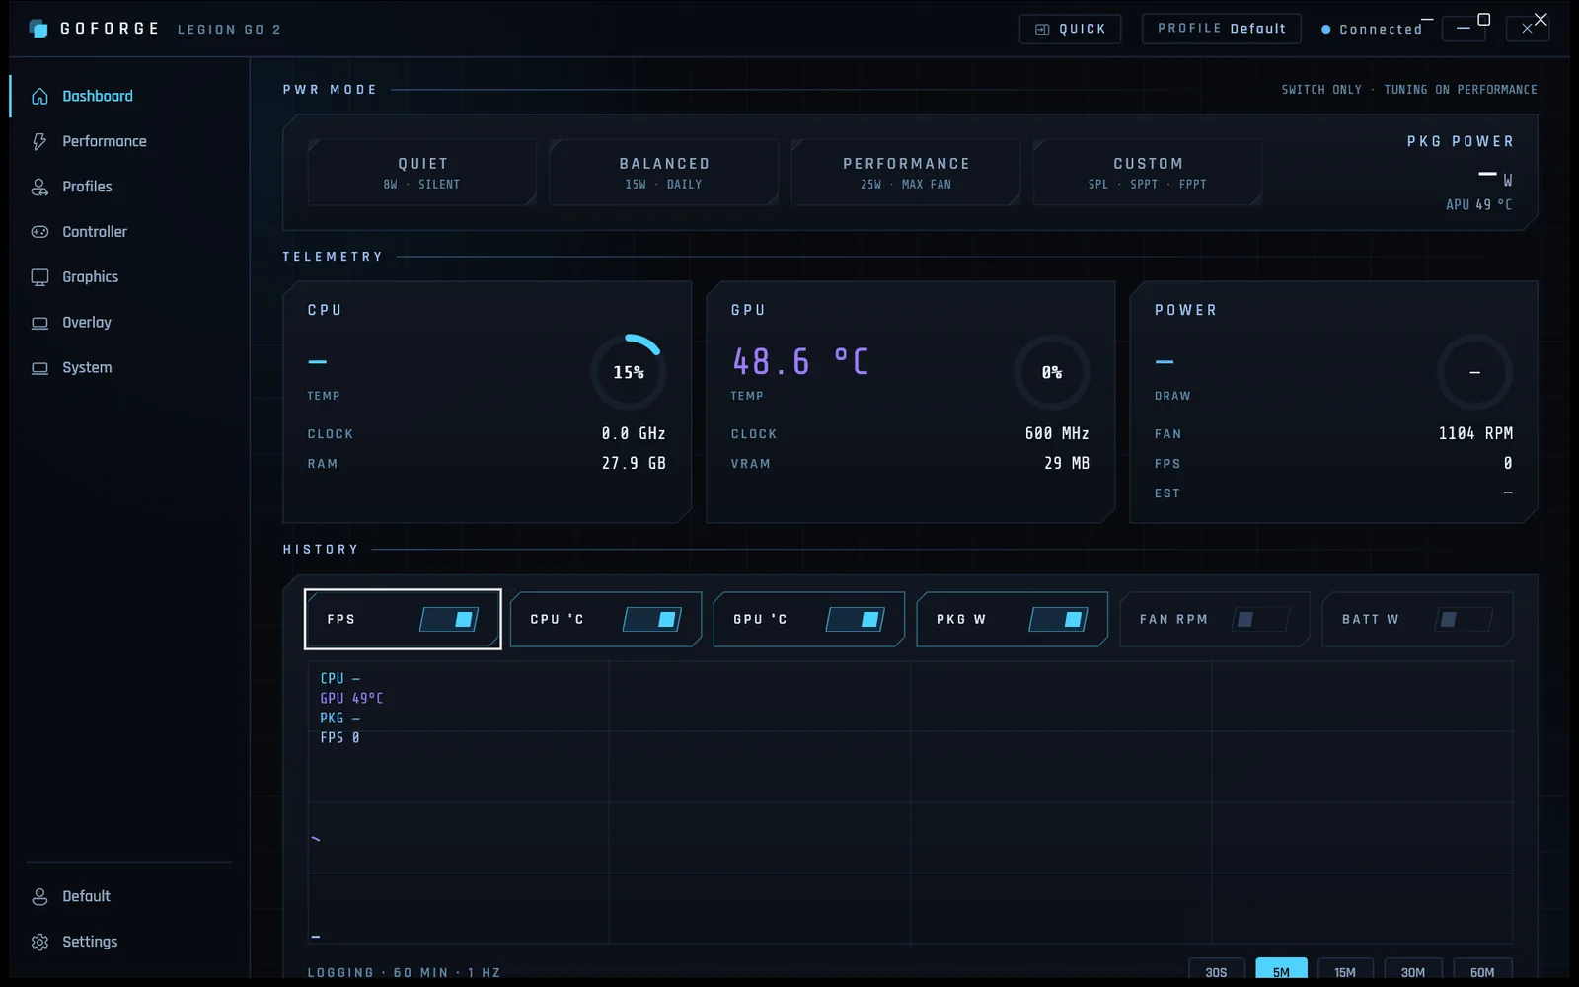The height and width of the screenshot is (987, 1579).
Task: Open the System icon in sidebar
Action: (39, 368)
